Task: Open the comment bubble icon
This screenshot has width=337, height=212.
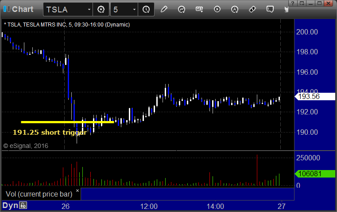Action: [270, 9]
